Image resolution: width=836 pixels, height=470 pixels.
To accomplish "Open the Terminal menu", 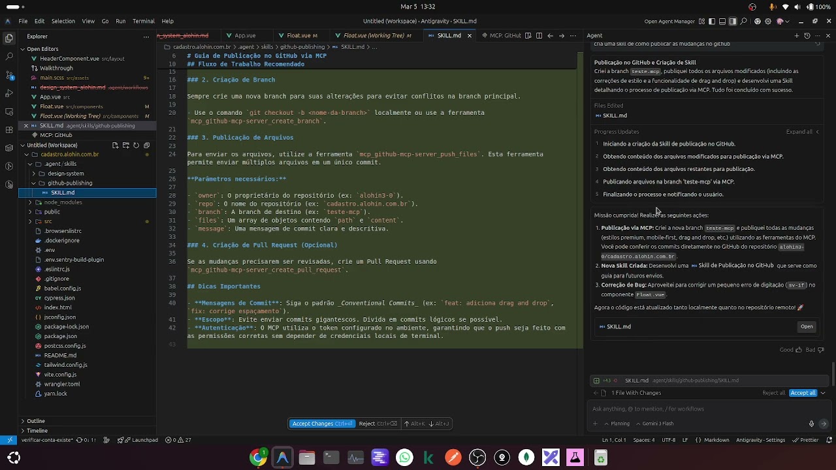I will tap(143, 21).
